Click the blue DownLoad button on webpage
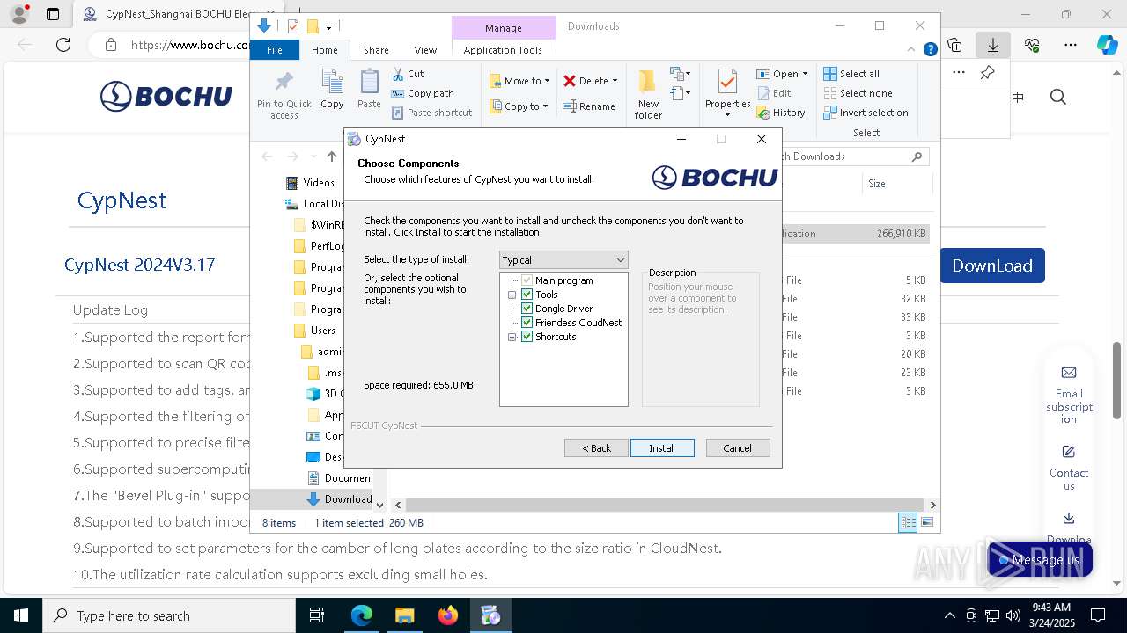Viewport: 1127px width, 633px height. [992, 266]
